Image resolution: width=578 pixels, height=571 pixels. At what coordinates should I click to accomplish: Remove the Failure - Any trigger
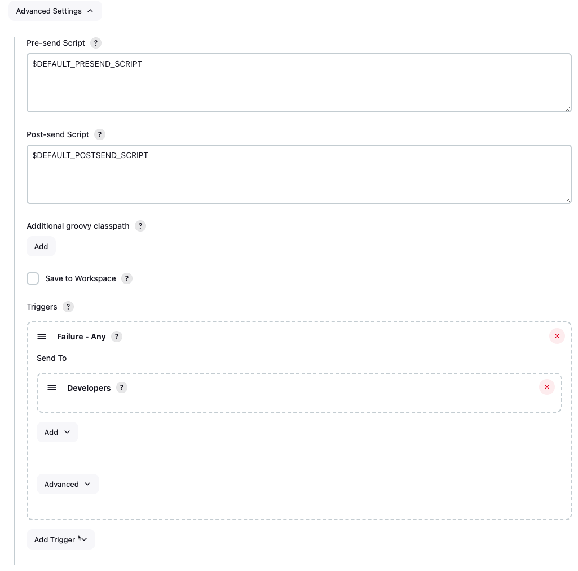pos(557,336)
